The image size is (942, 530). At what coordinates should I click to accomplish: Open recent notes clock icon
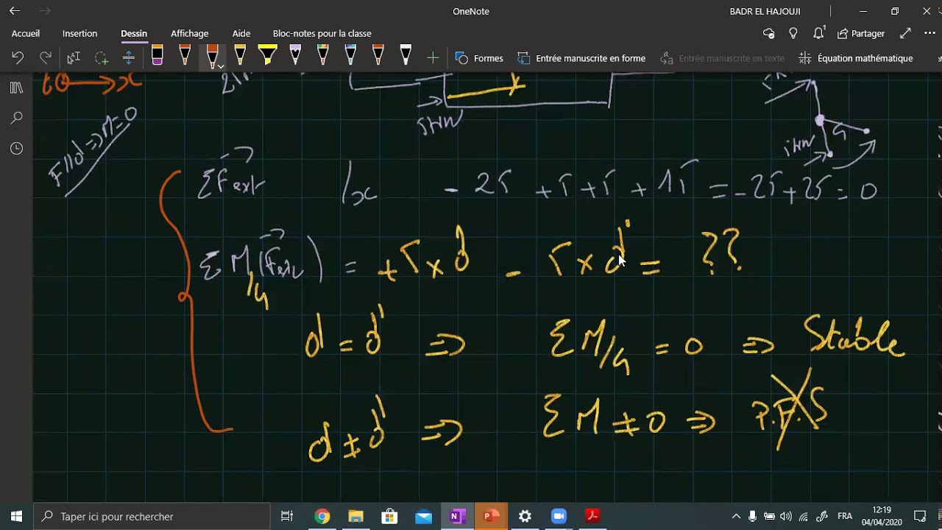pos(16,149)
